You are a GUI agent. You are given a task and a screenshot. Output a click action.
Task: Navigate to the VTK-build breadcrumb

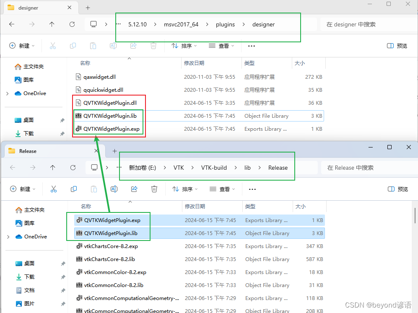pyautogui.click(x=214, y=168)
